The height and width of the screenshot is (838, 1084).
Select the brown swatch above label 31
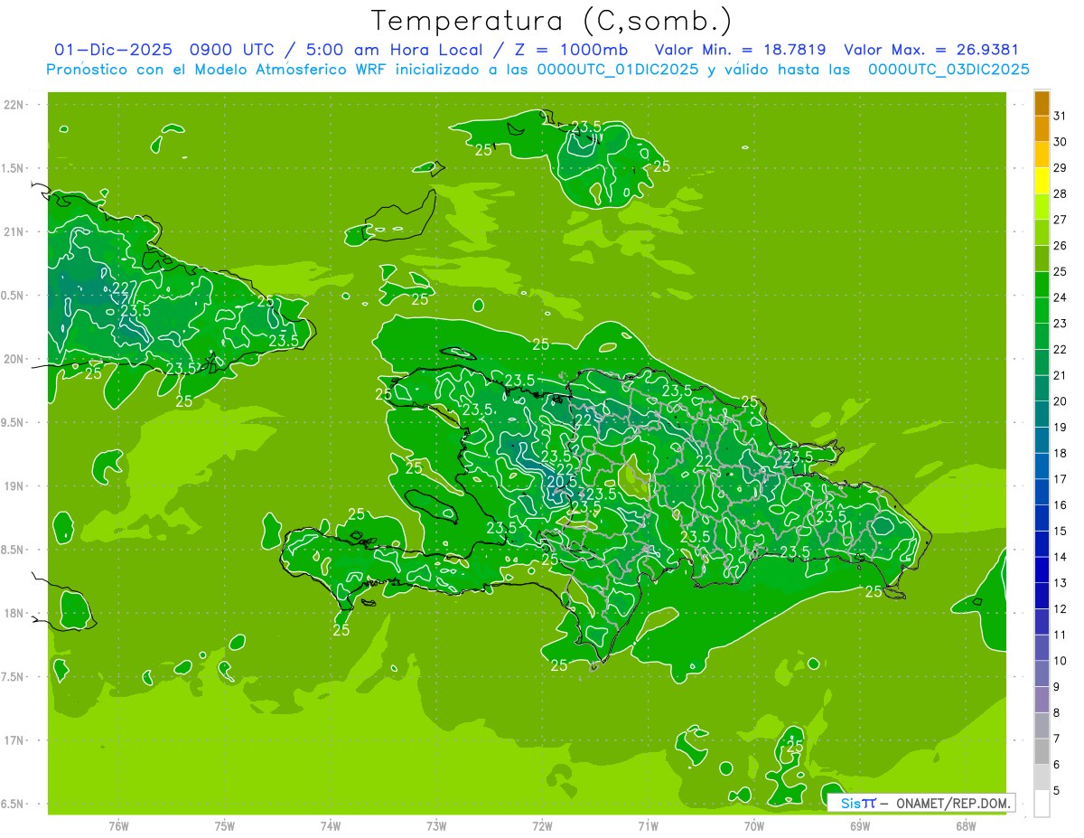tap(1042, 103)
